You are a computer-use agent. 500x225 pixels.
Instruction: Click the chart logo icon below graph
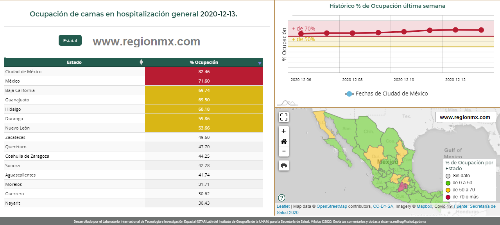tap(287, 103)
